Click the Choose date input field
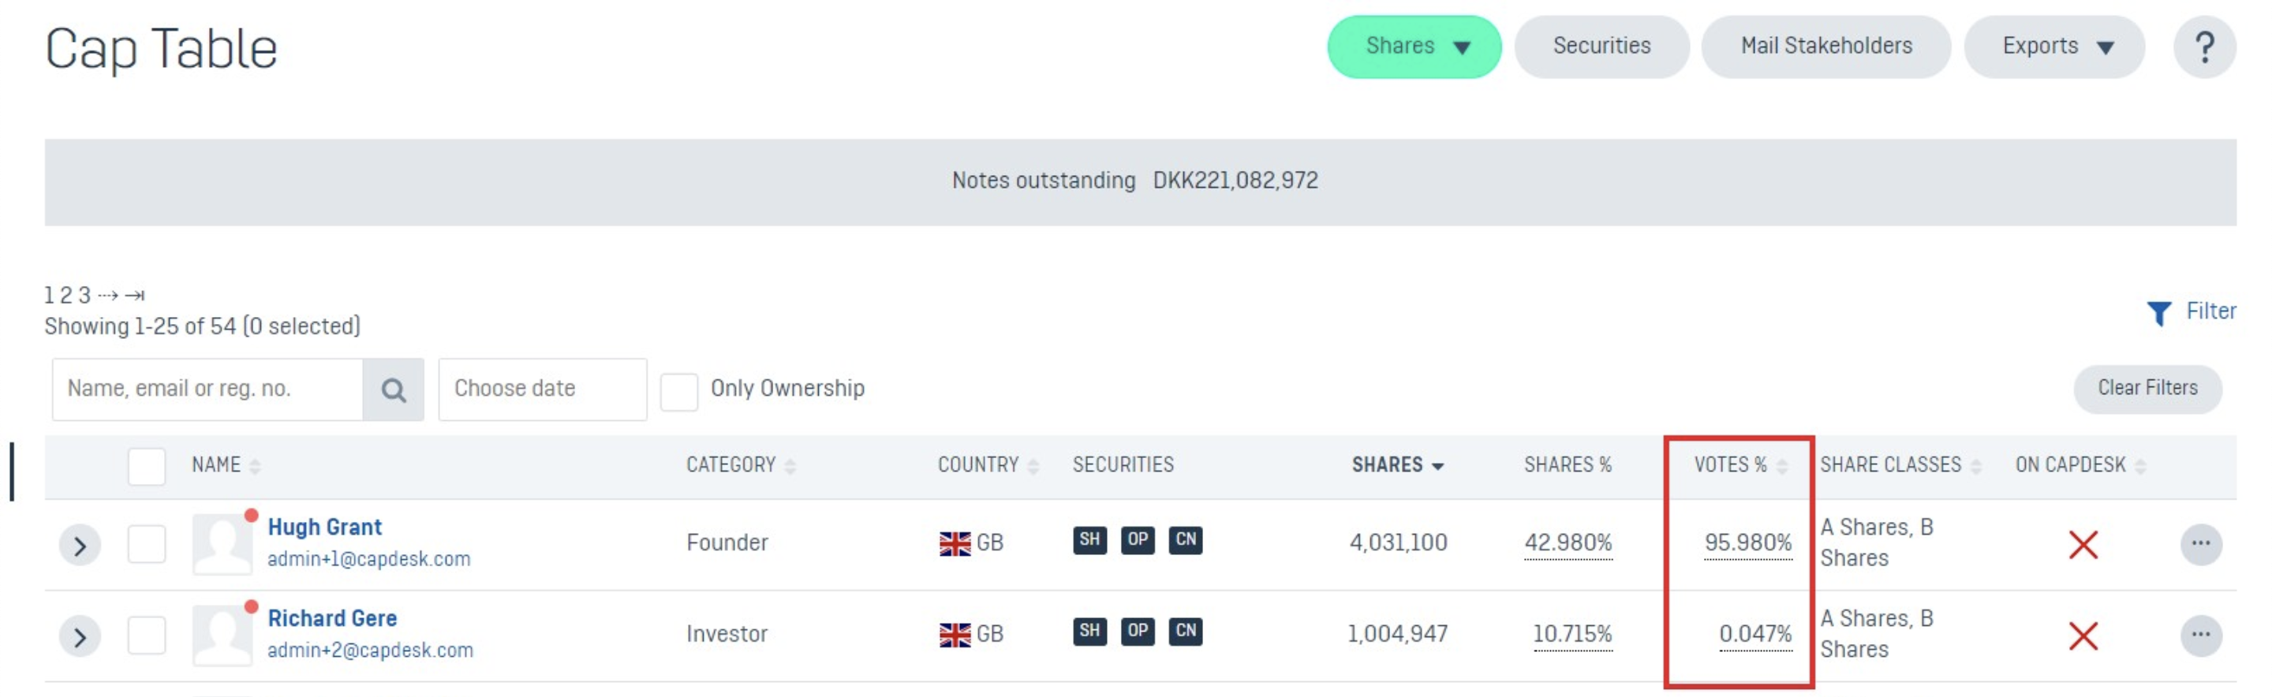2272x697 pixels. pos(541,389)
